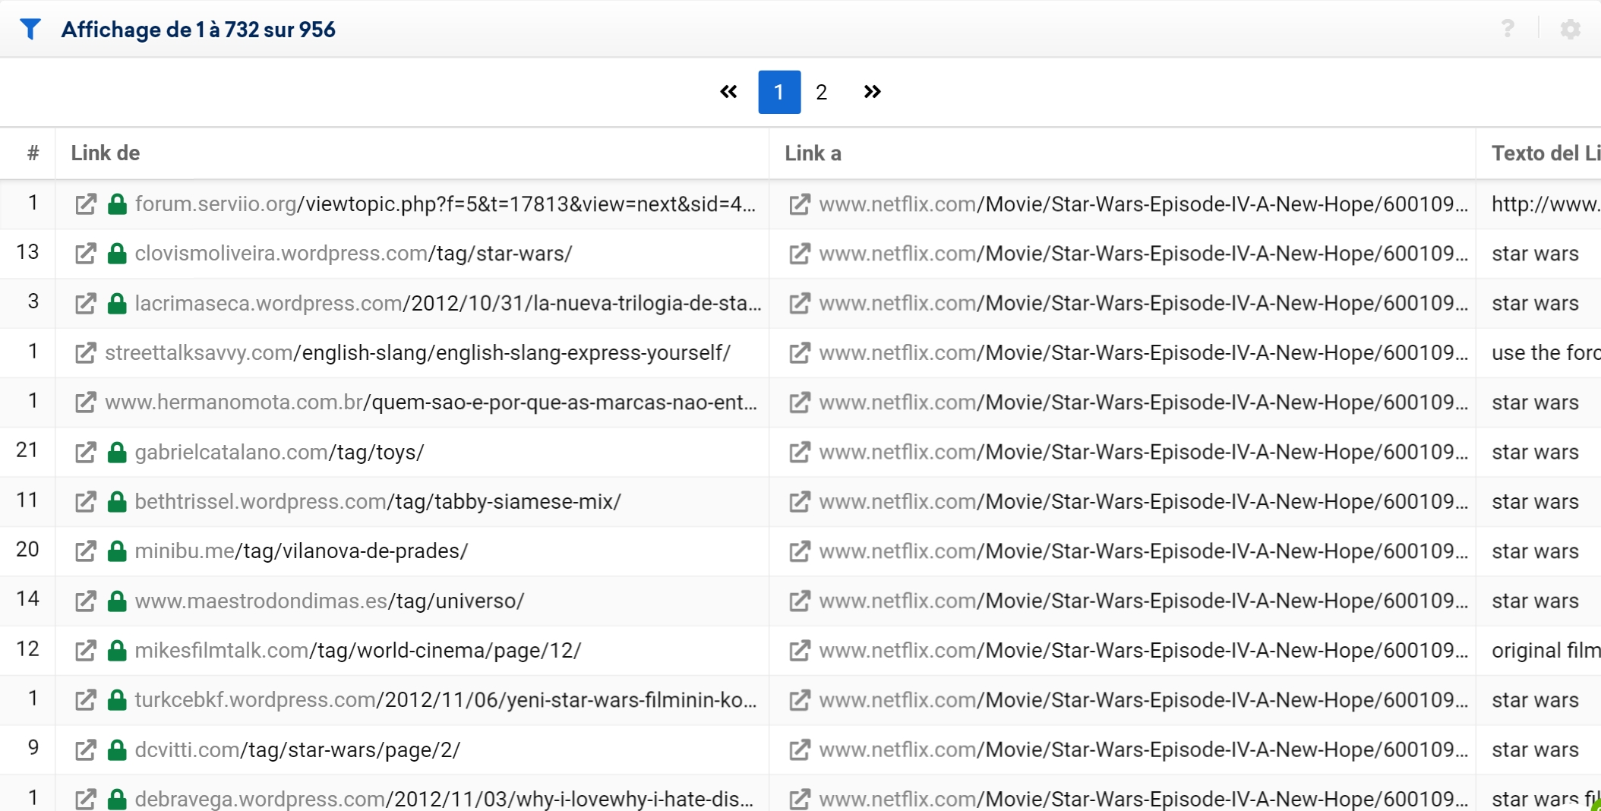Open Netflix Star Wars link in minibu.me row
Viewport: 1601px width, 811px height.
[1144, 551]
